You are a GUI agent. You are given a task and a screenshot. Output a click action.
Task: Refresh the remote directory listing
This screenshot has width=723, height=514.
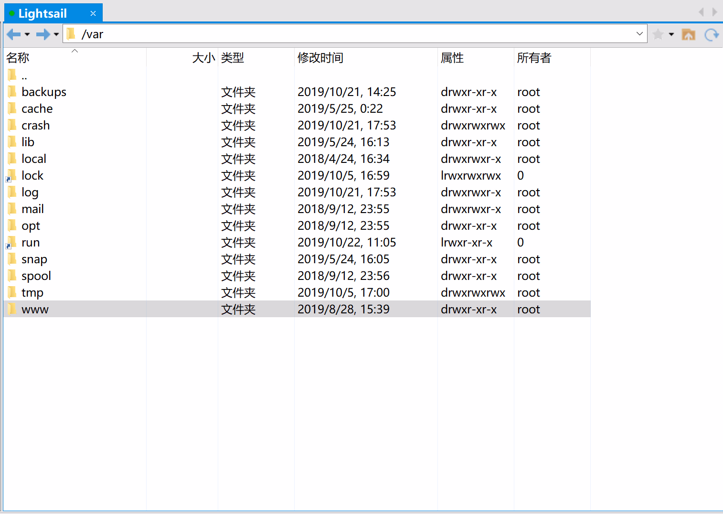tap(712, 34)
